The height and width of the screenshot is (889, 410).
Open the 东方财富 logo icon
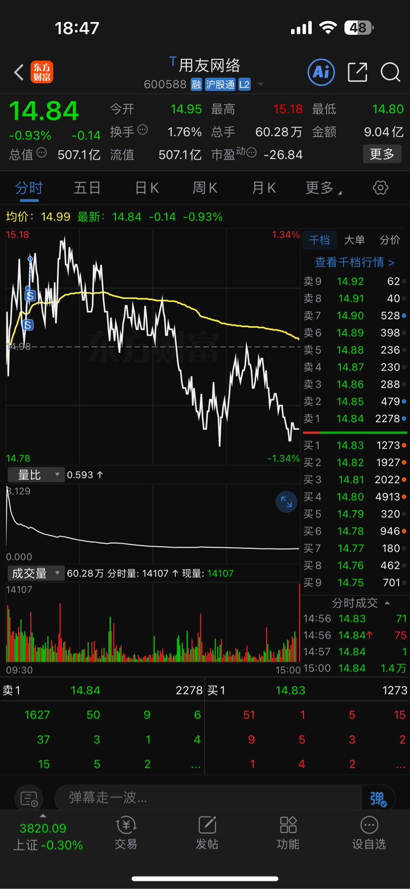point(42,72)
